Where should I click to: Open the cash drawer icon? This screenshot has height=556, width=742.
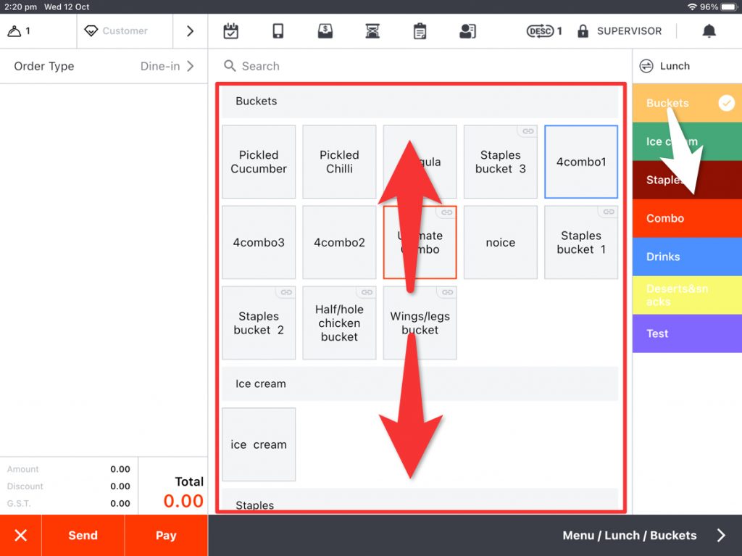(325, 31)
